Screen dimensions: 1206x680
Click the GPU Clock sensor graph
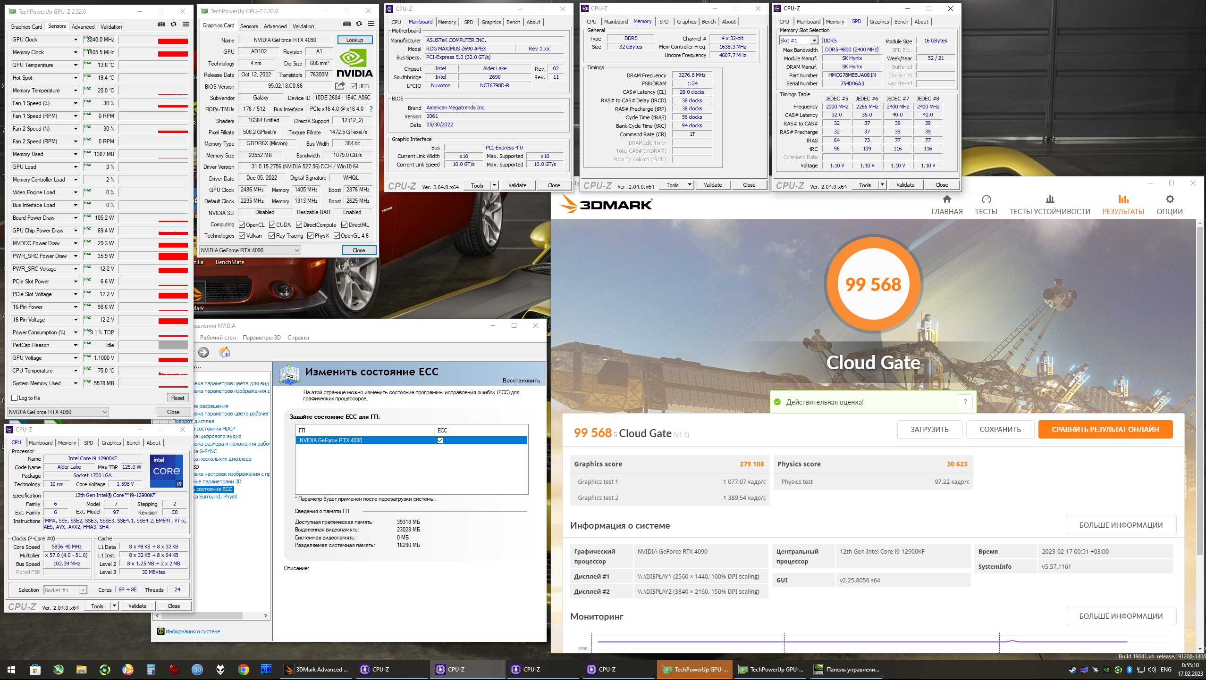pos(154,40)
